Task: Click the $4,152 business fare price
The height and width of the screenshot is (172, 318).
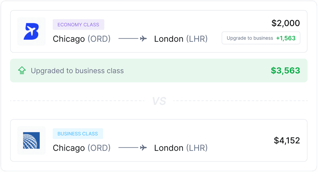Action: 287,140
